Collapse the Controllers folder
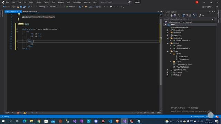221x124 pixels. [168, 38]
